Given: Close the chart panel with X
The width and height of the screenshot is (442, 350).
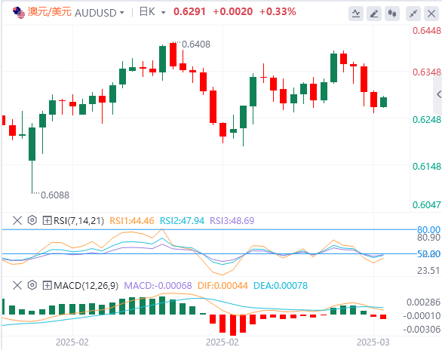Looking at the screenshot, I should point(431,14).
